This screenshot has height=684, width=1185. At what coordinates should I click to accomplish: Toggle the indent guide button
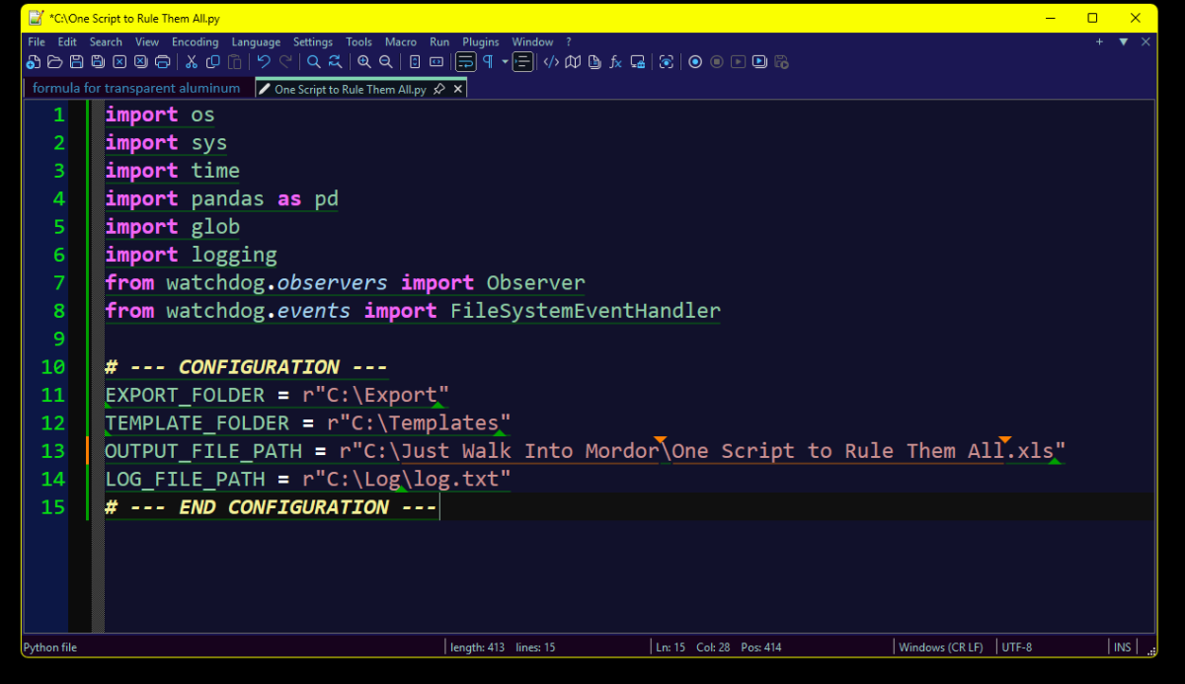click(x=522, y=62)
